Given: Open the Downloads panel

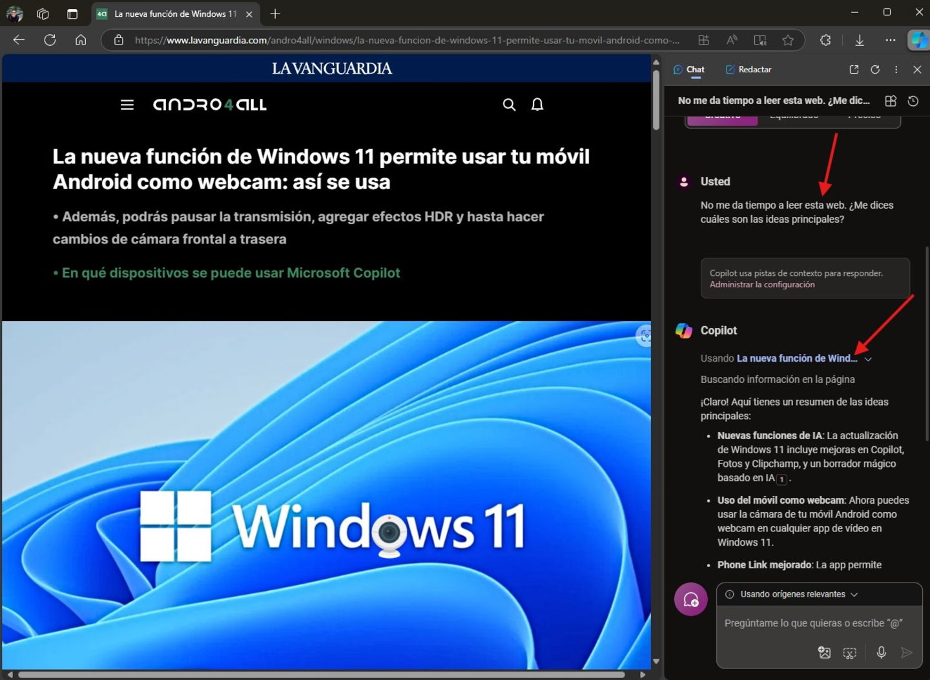Looking at the screenshot, I should pyautogui.click(x=860, y=40).
